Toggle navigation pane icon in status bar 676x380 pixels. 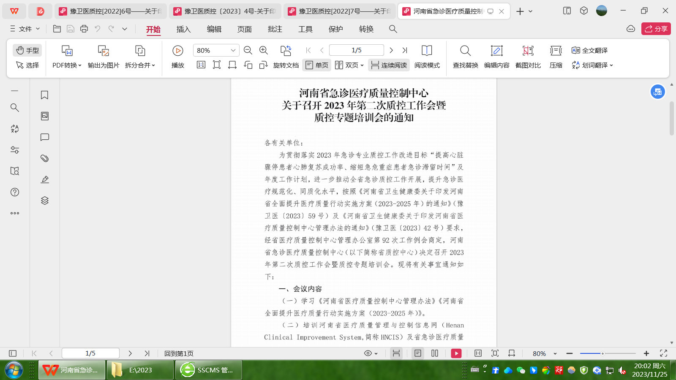tap(13, 353)
